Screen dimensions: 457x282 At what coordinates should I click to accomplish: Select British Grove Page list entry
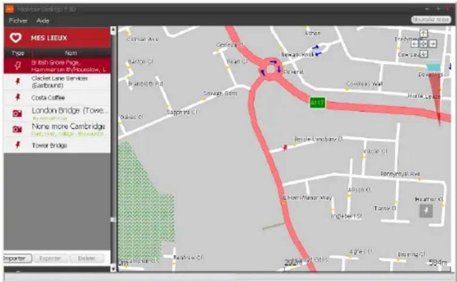(57, 66)
